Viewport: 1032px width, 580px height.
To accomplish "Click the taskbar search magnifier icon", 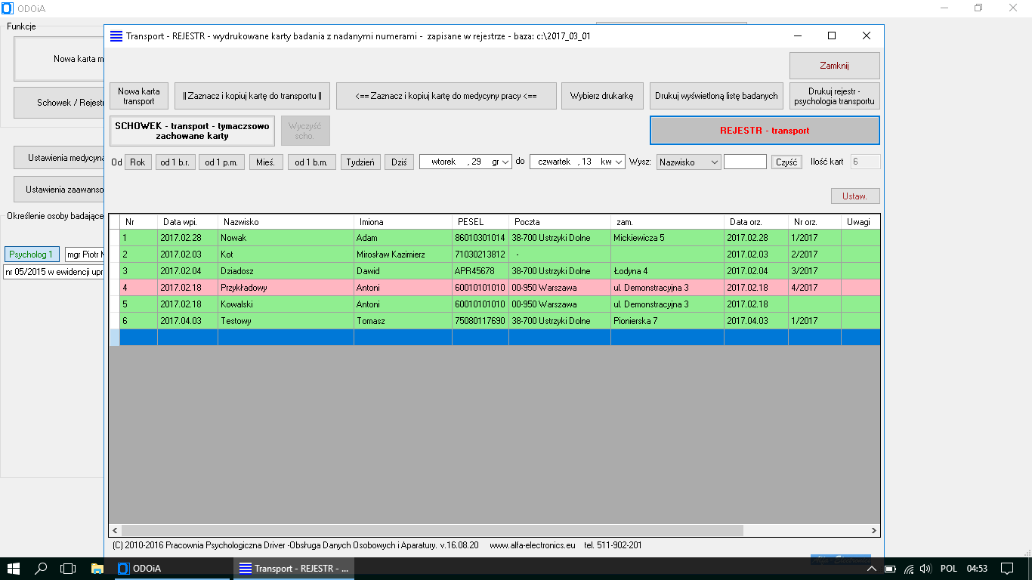I will point(42,568).
